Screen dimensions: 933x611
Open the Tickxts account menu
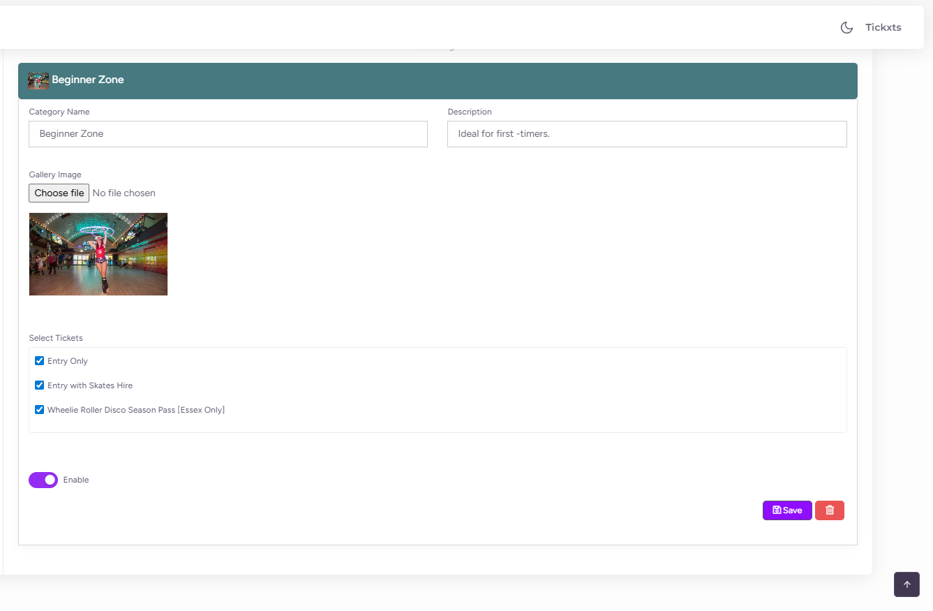[883, 28]
